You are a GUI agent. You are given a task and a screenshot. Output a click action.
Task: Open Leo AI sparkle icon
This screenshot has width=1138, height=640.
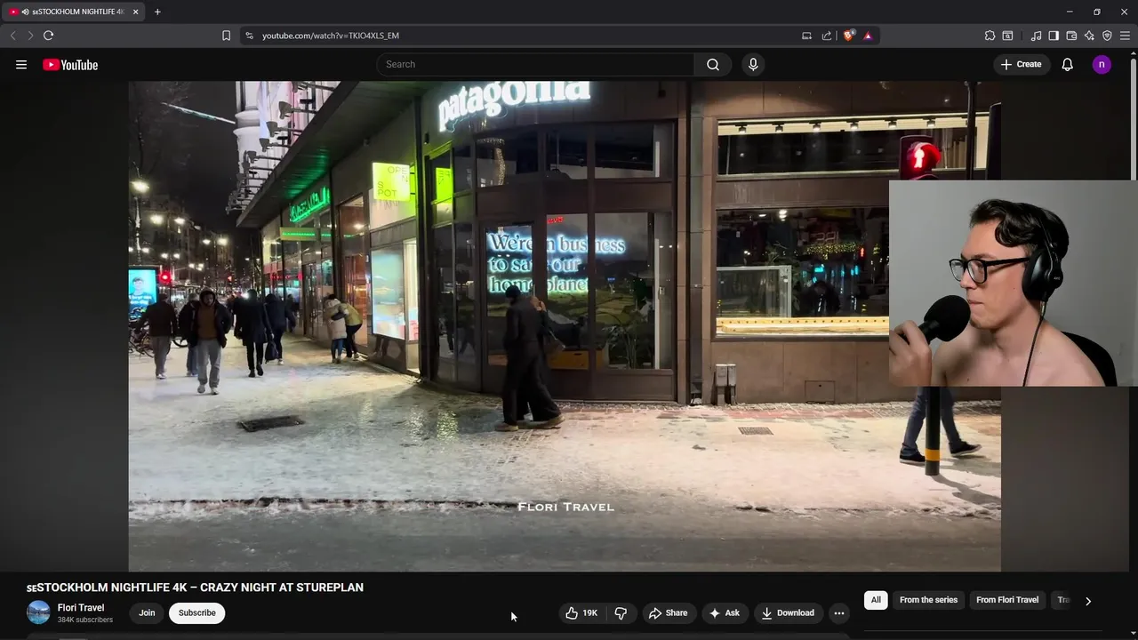(x=1089, y=36)
